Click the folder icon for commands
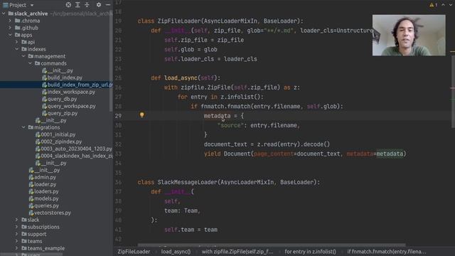455x256 pixels. (x=38, y=63)
